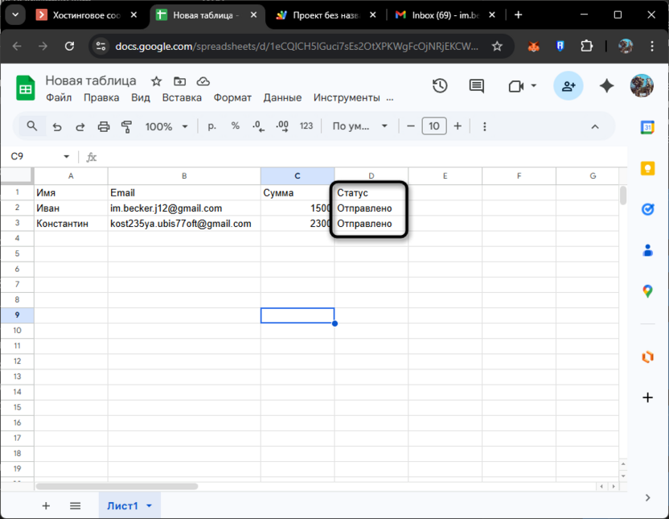The height and width of the screenshot is (519, 669).
Task: Open version history
Action: (x=440, y=86)
